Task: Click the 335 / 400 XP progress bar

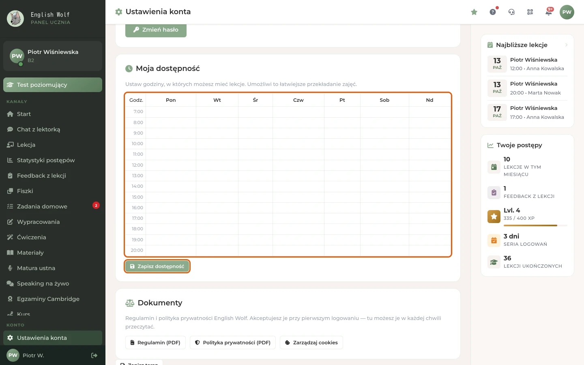Action: 535,225
